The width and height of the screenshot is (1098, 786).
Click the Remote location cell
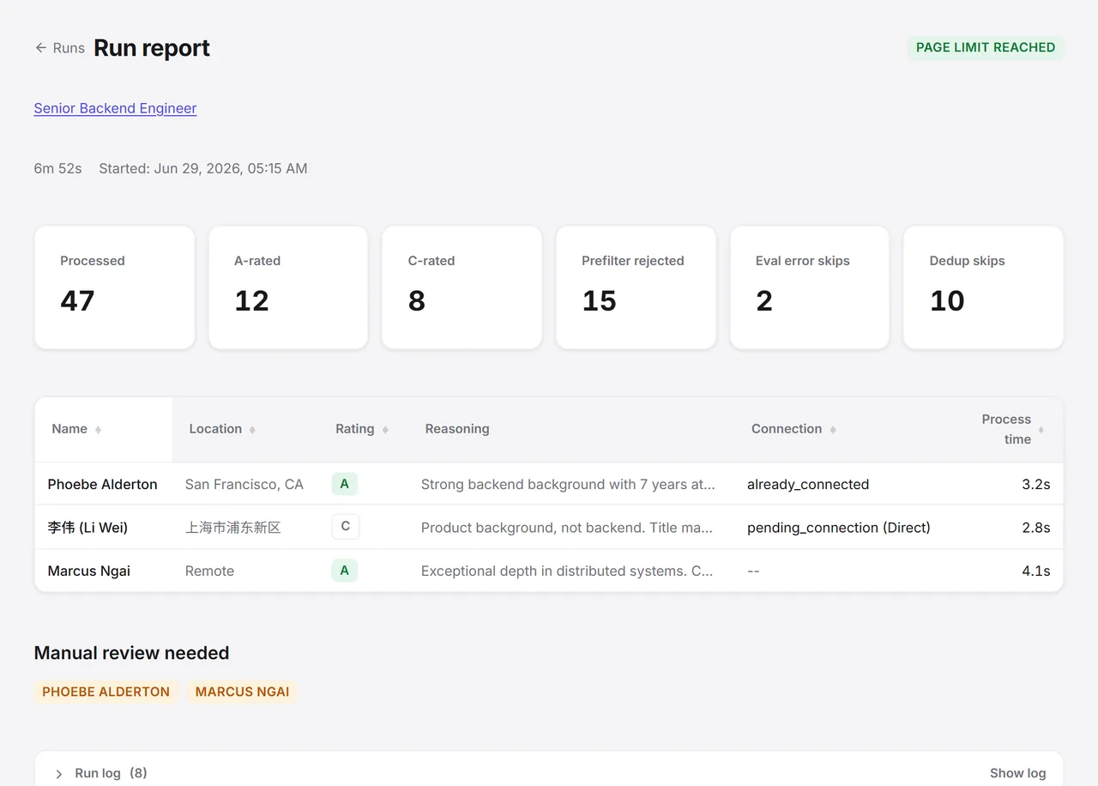coord(209,571)
